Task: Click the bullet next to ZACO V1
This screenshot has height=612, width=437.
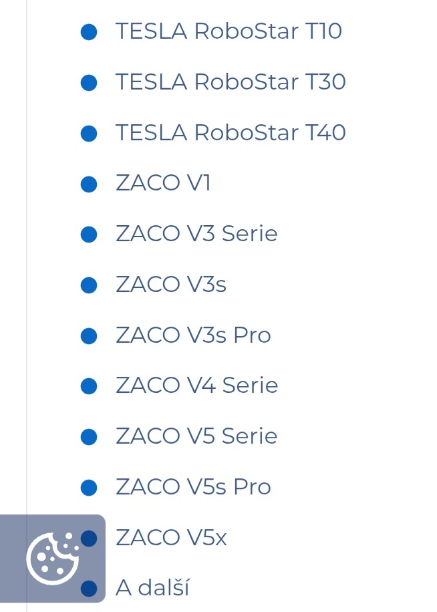Action: pyautogui.click(x=89, y=184)
